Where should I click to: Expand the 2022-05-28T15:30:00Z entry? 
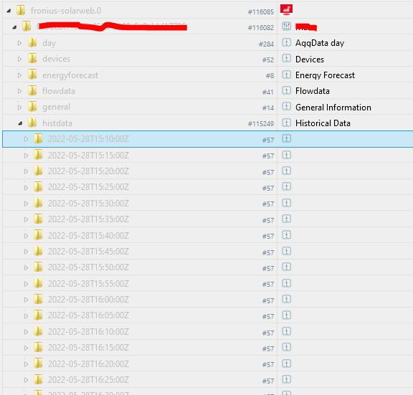point(26,204)
